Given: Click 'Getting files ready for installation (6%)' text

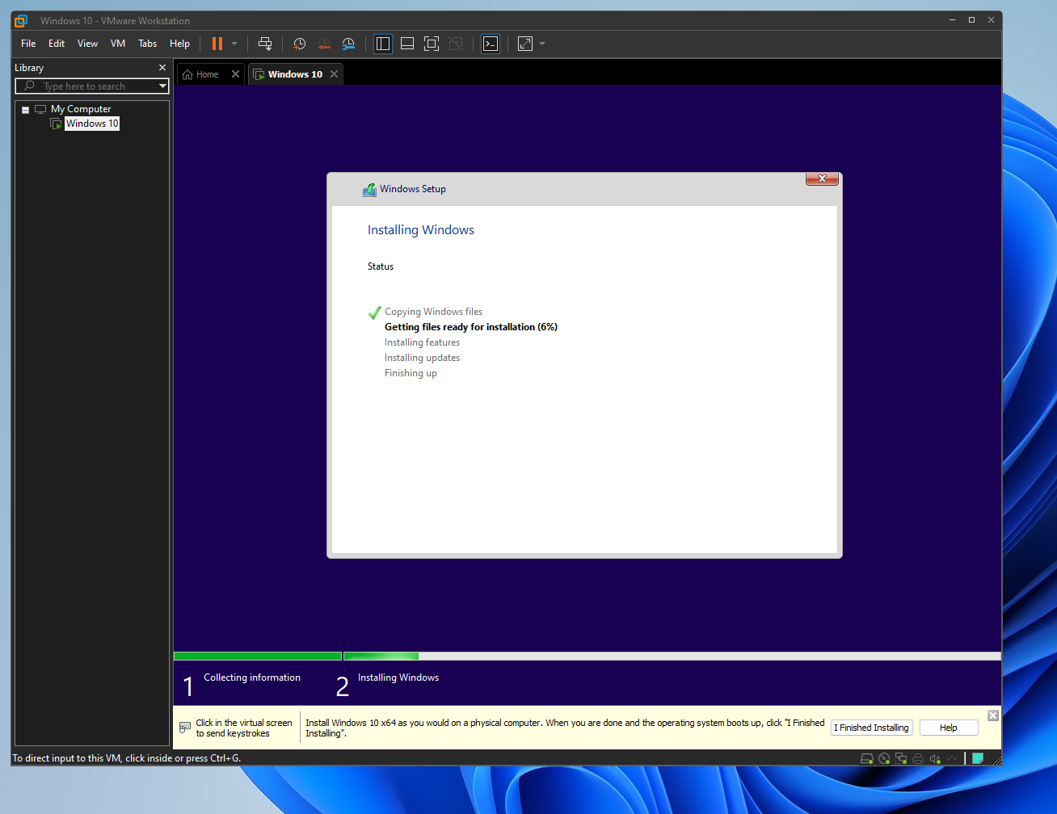Looking at the screenshot, I should 471,327.
